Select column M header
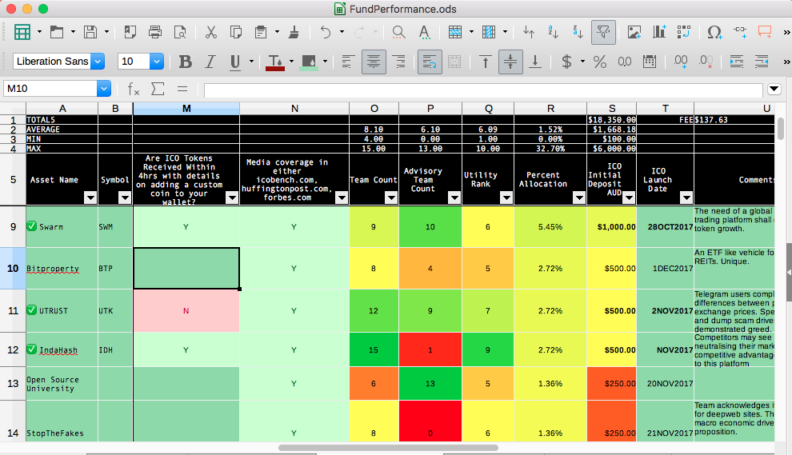 point(186,109)
